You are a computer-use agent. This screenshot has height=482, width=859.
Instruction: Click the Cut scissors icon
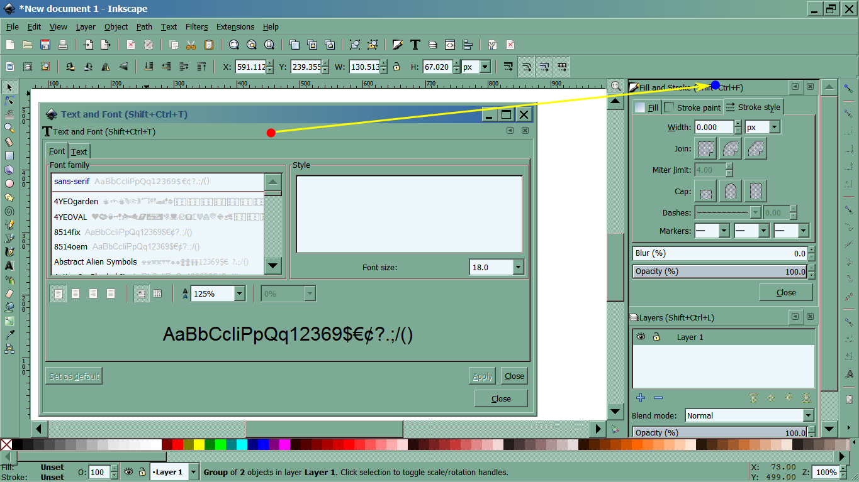[191, 45]
